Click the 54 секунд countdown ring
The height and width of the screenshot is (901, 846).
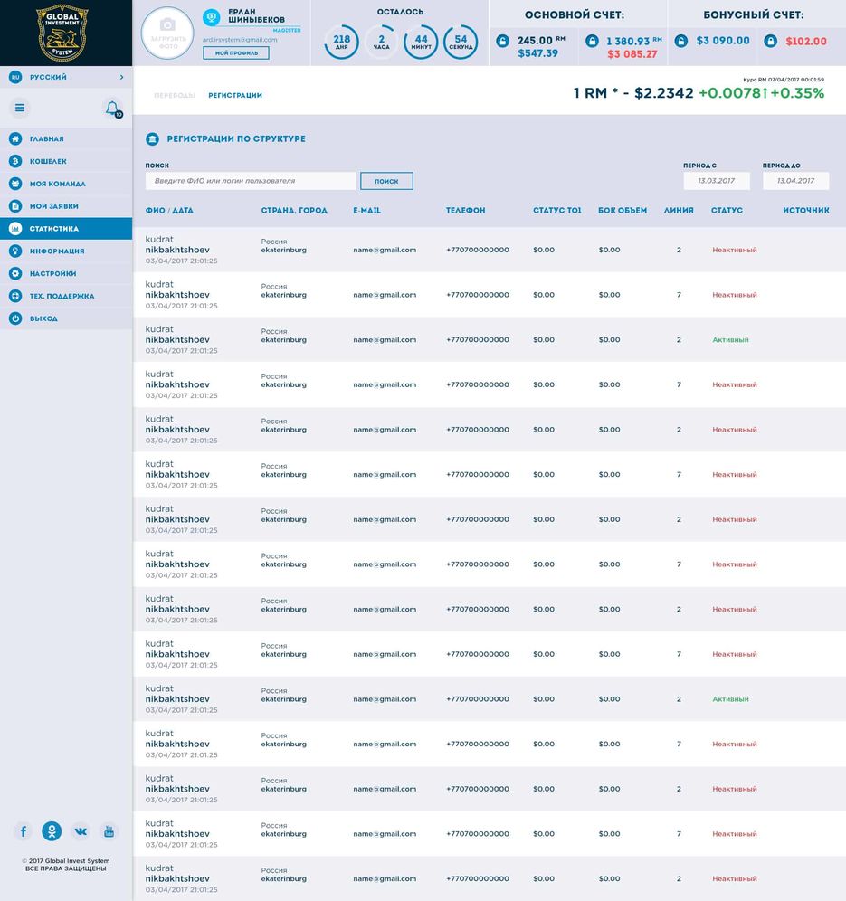[461, 42]
